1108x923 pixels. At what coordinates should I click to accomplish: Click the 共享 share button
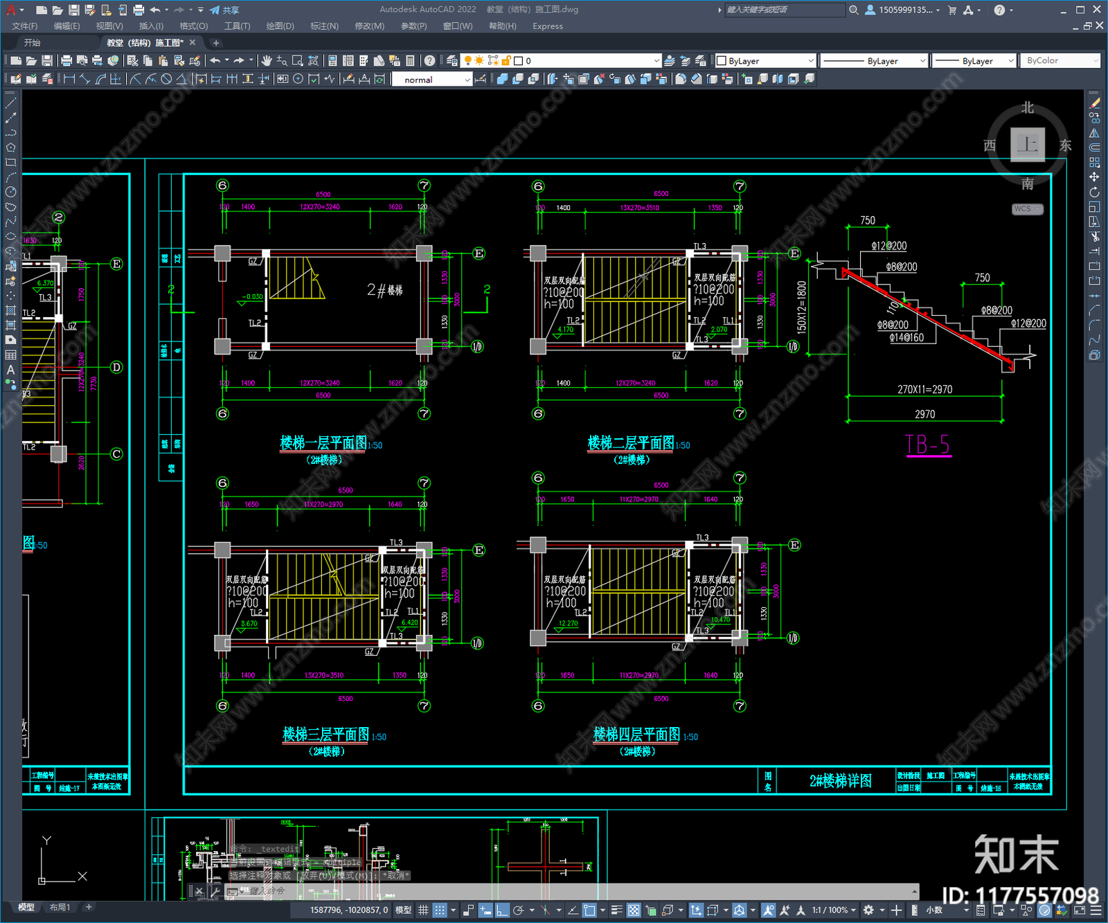click(x=225, y=10)
